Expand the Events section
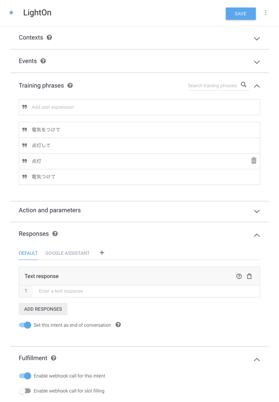The width and height of the screenshot is (279, 402). [x=257, y=62]
